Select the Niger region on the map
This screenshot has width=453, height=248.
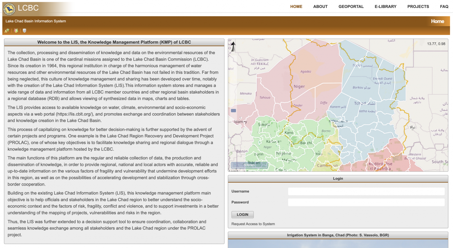[x=299, y=86]
